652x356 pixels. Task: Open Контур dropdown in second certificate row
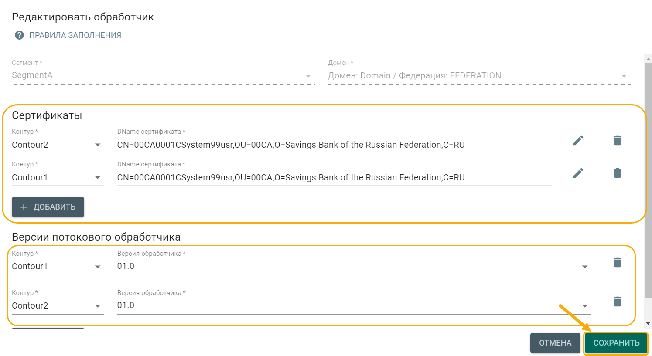click(98, 178)
